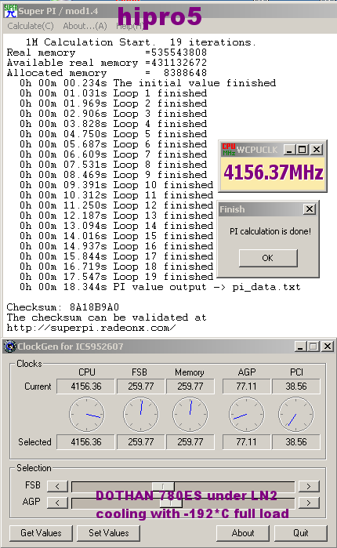Screen dimensions: 337x548
Task: Click the 'Real memory =535543808' line
Action: [x=107, y=53]
